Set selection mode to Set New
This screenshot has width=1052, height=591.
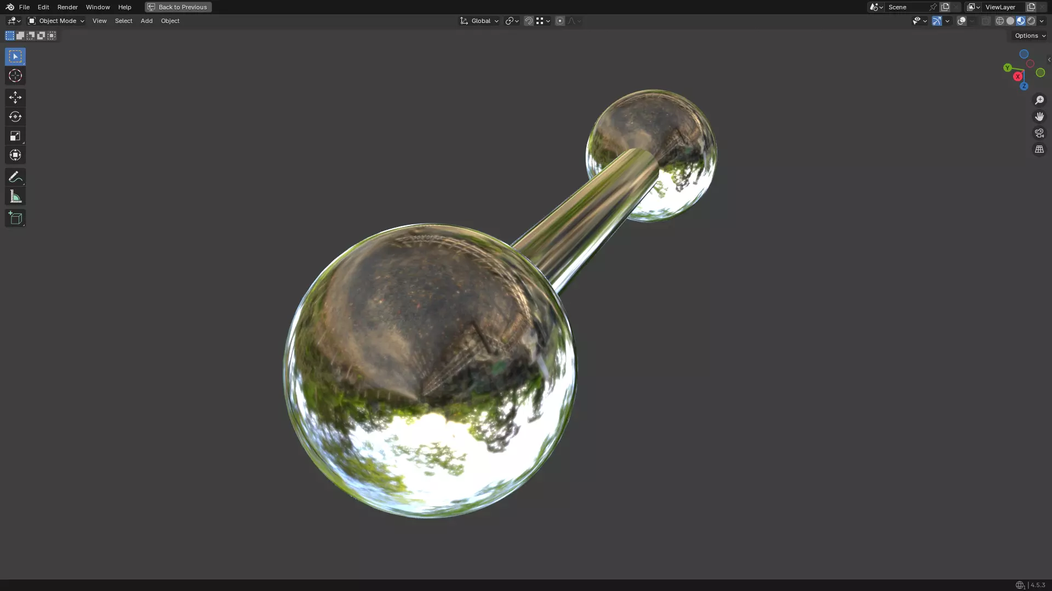pos(10,36)
